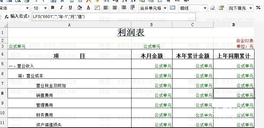This screenshot has height=128, width=264.
Task: Click the fx function icon
Action: pyautogui.click(x=7, y=17)
